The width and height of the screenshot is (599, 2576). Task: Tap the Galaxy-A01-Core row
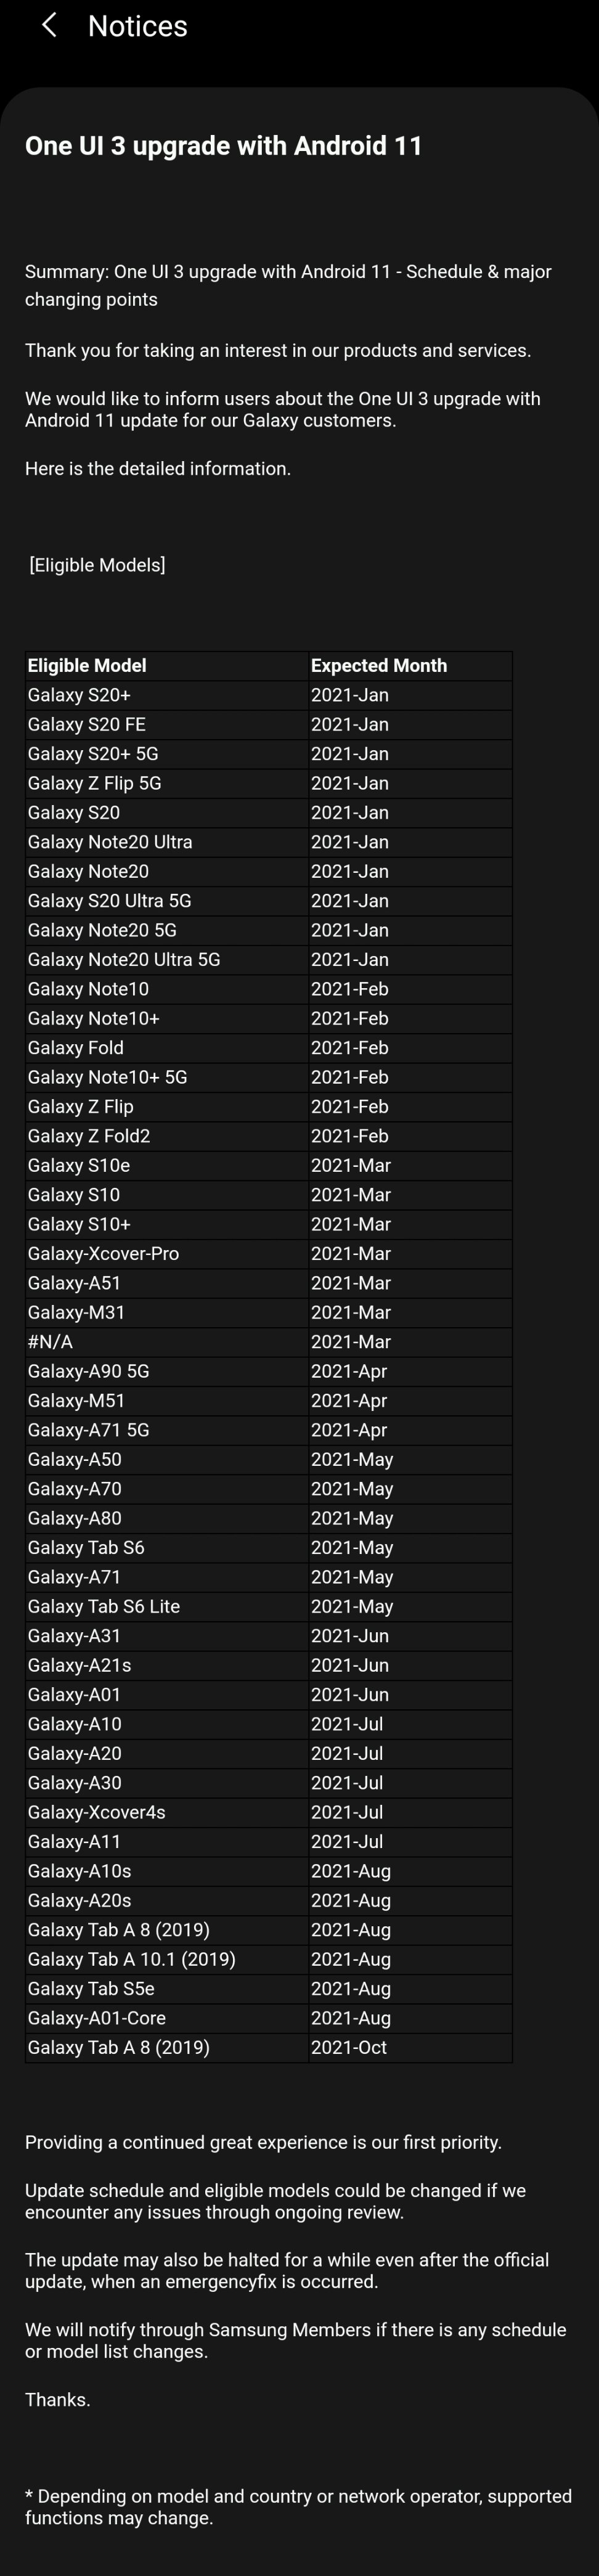pos(268,2018)
